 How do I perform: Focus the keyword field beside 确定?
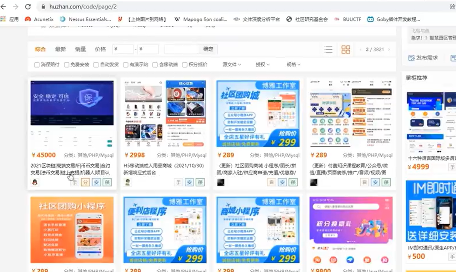click(182, 49)
